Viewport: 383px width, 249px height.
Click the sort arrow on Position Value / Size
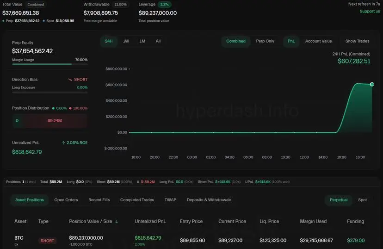[117, 221]
